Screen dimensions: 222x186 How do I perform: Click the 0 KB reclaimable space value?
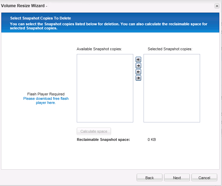151,139
